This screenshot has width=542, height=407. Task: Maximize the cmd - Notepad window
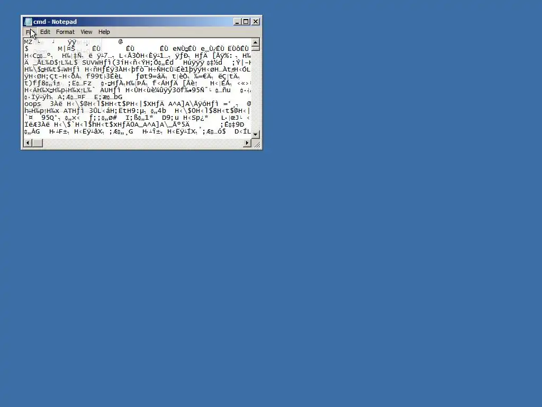click(x=246, y=21)
